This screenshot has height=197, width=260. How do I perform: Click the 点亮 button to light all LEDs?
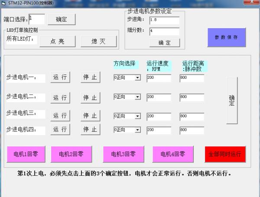click(57, 41)
